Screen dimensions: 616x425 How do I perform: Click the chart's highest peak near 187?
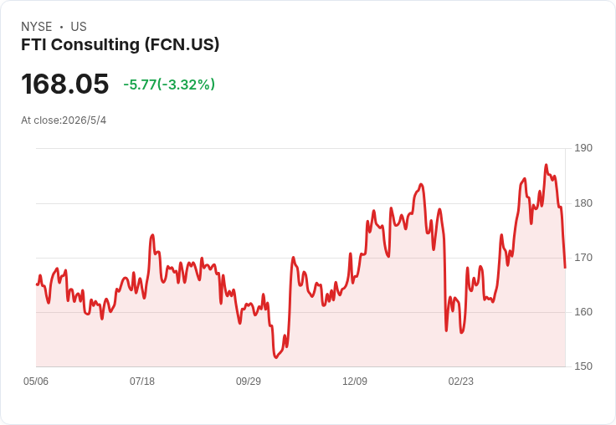pyautogui.click(x=546, y=165)
